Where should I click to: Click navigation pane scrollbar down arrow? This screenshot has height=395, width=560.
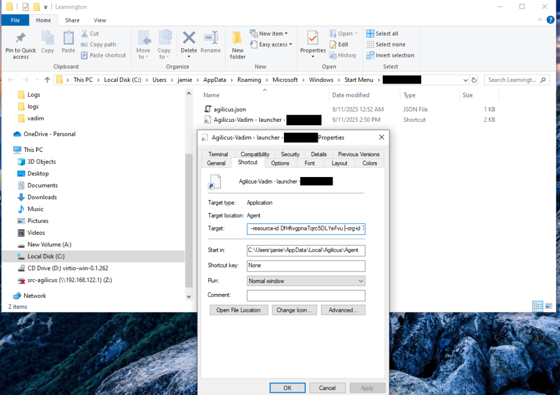tap(189, 297)
